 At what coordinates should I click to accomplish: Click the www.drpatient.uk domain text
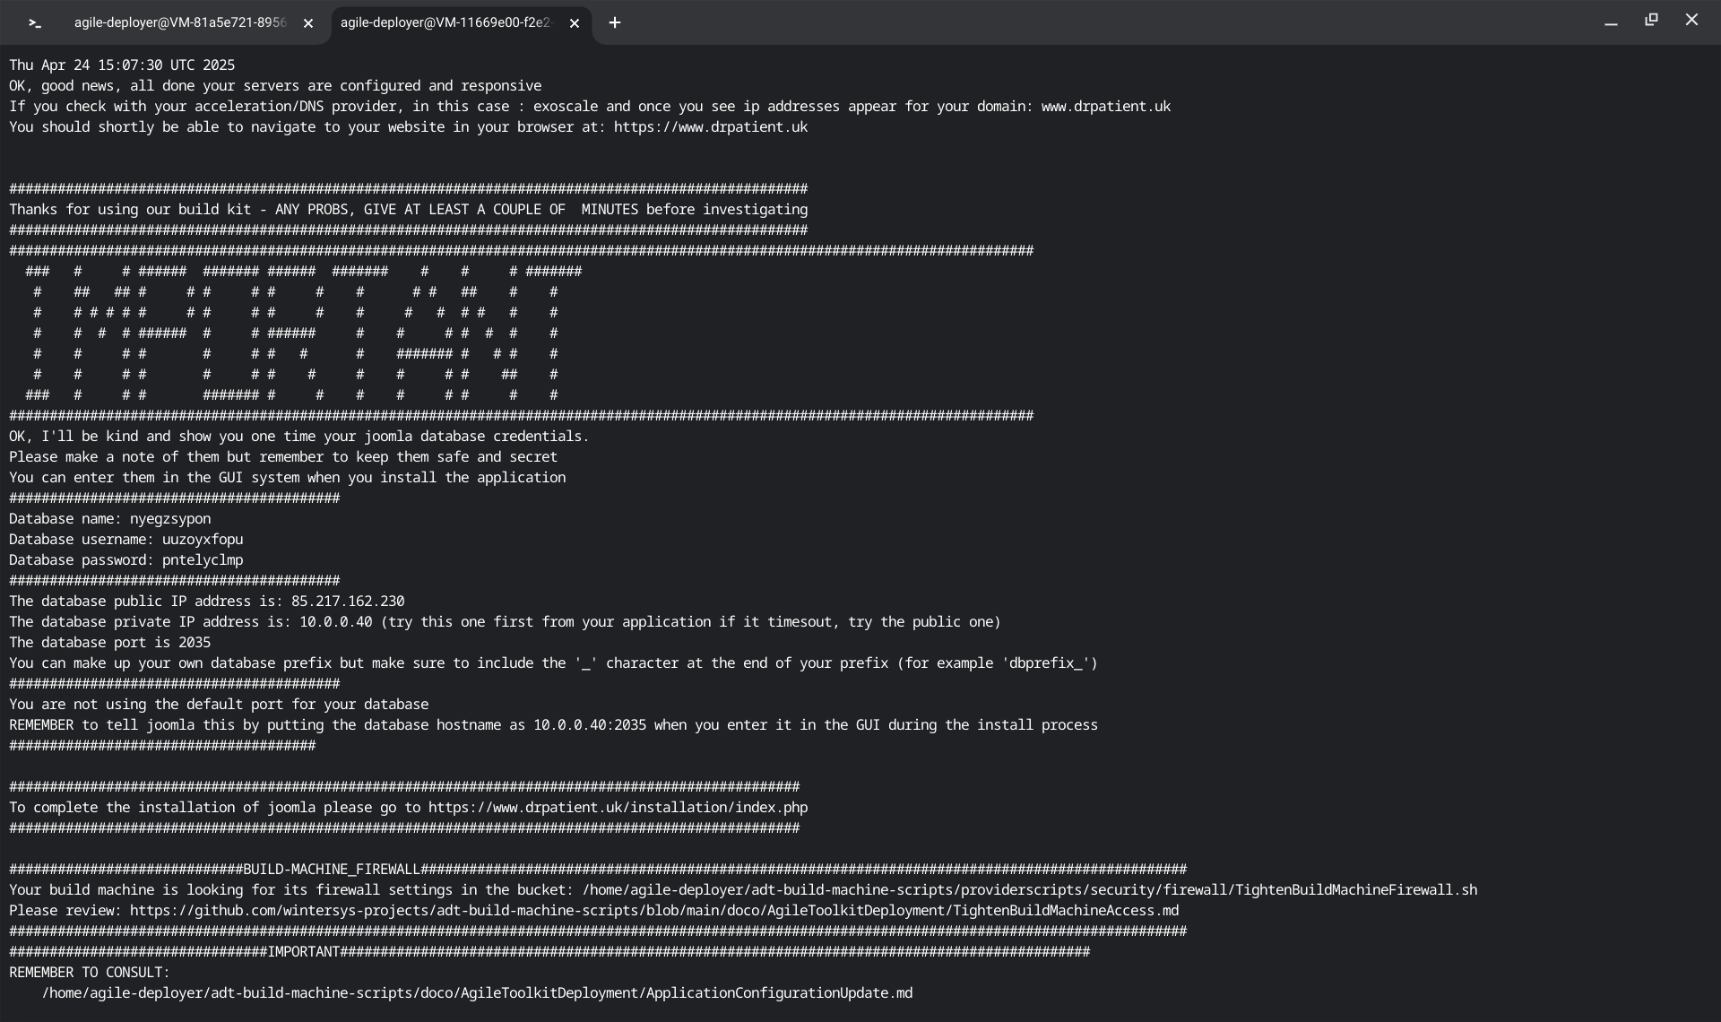coord(1105,107)
